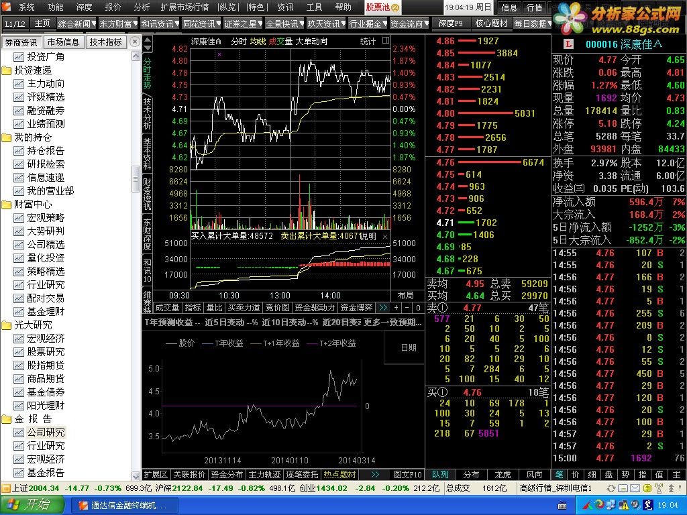This screenshot has height=515, width=687.
Task: Click the yellow lock icon in the status bar
Action: click(647, 488)
